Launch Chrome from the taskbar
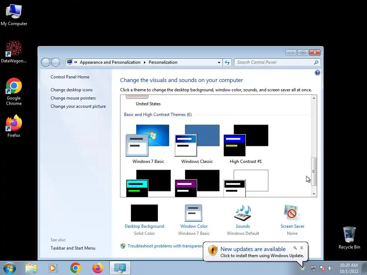 click(75, 268)
